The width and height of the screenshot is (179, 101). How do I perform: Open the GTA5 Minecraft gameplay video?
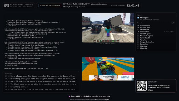(x=108, y=28)
